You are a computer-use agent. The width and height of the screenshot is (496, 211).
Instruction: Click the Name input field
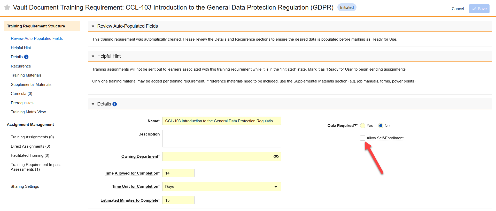click(x=221, y=121)
